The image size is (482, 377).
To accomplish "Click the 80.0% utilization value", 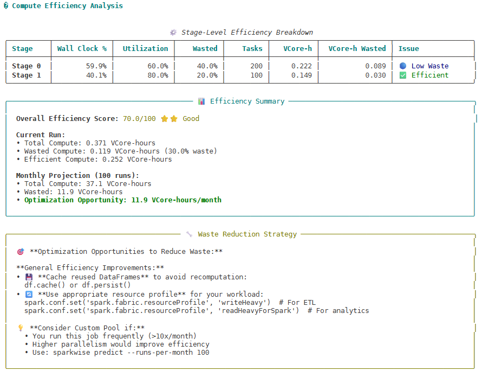I will (158, 75).
